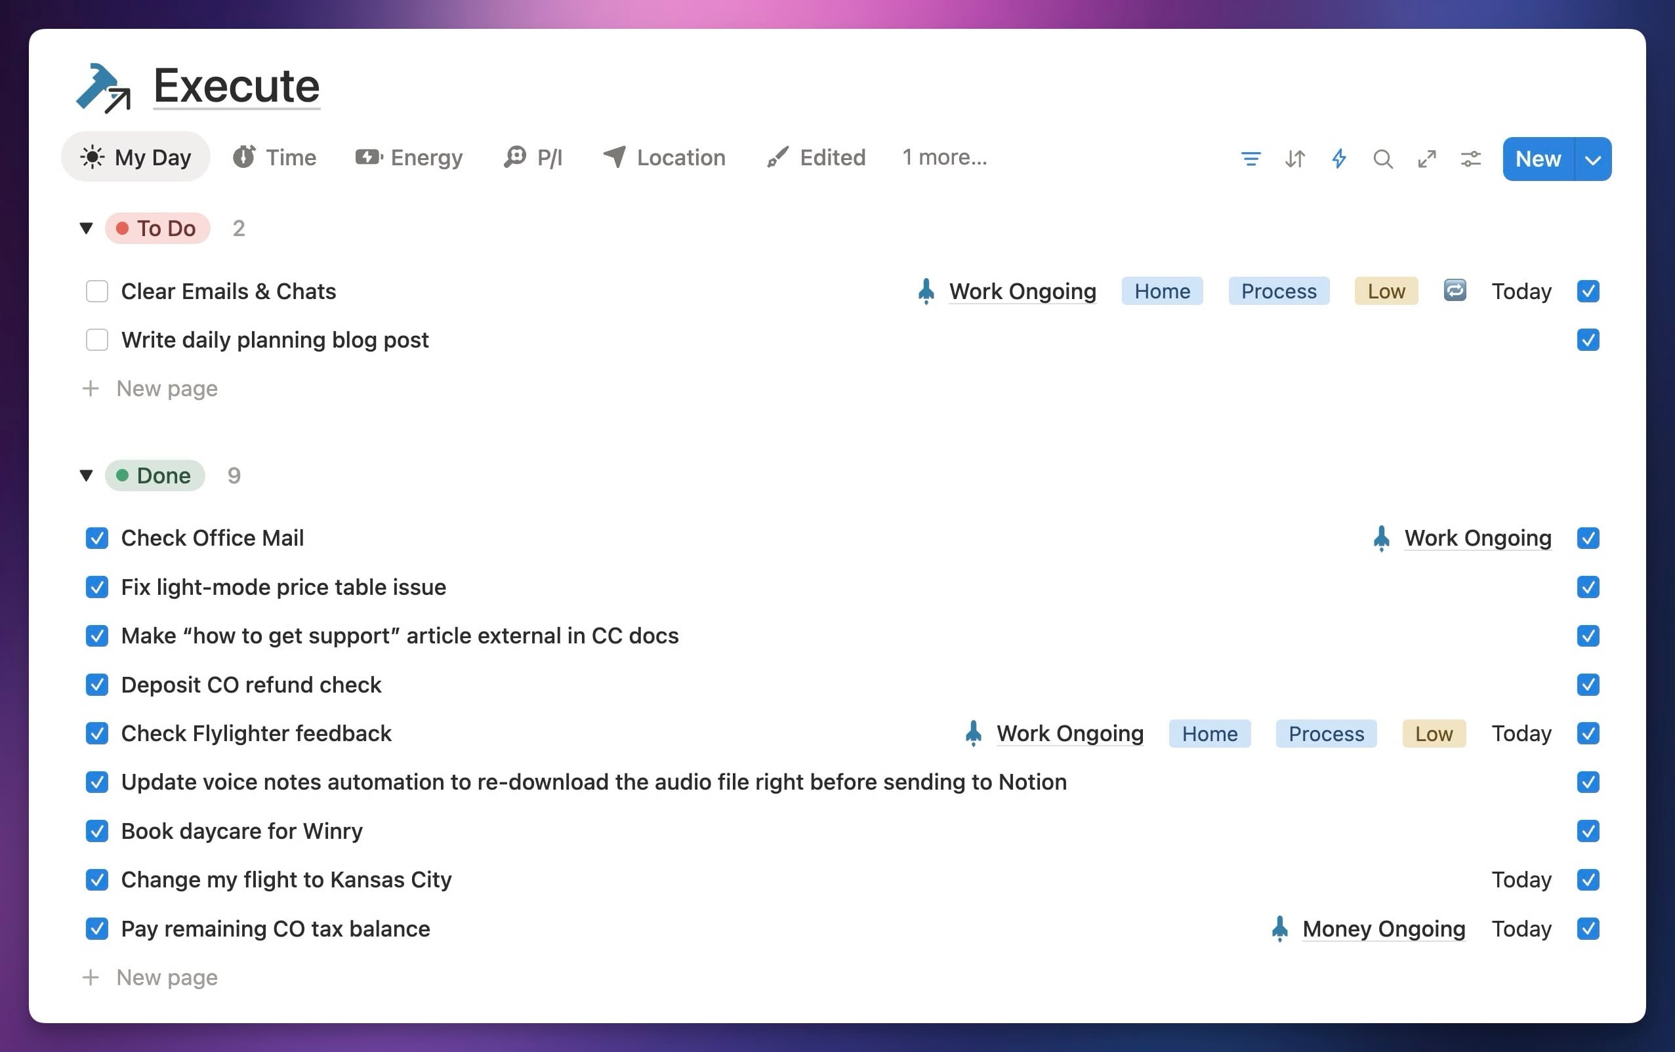Viewport: 1675px width, 1052px height.
Task: Click the filter icon in toolbar
Action: [x=1250, y=159]
